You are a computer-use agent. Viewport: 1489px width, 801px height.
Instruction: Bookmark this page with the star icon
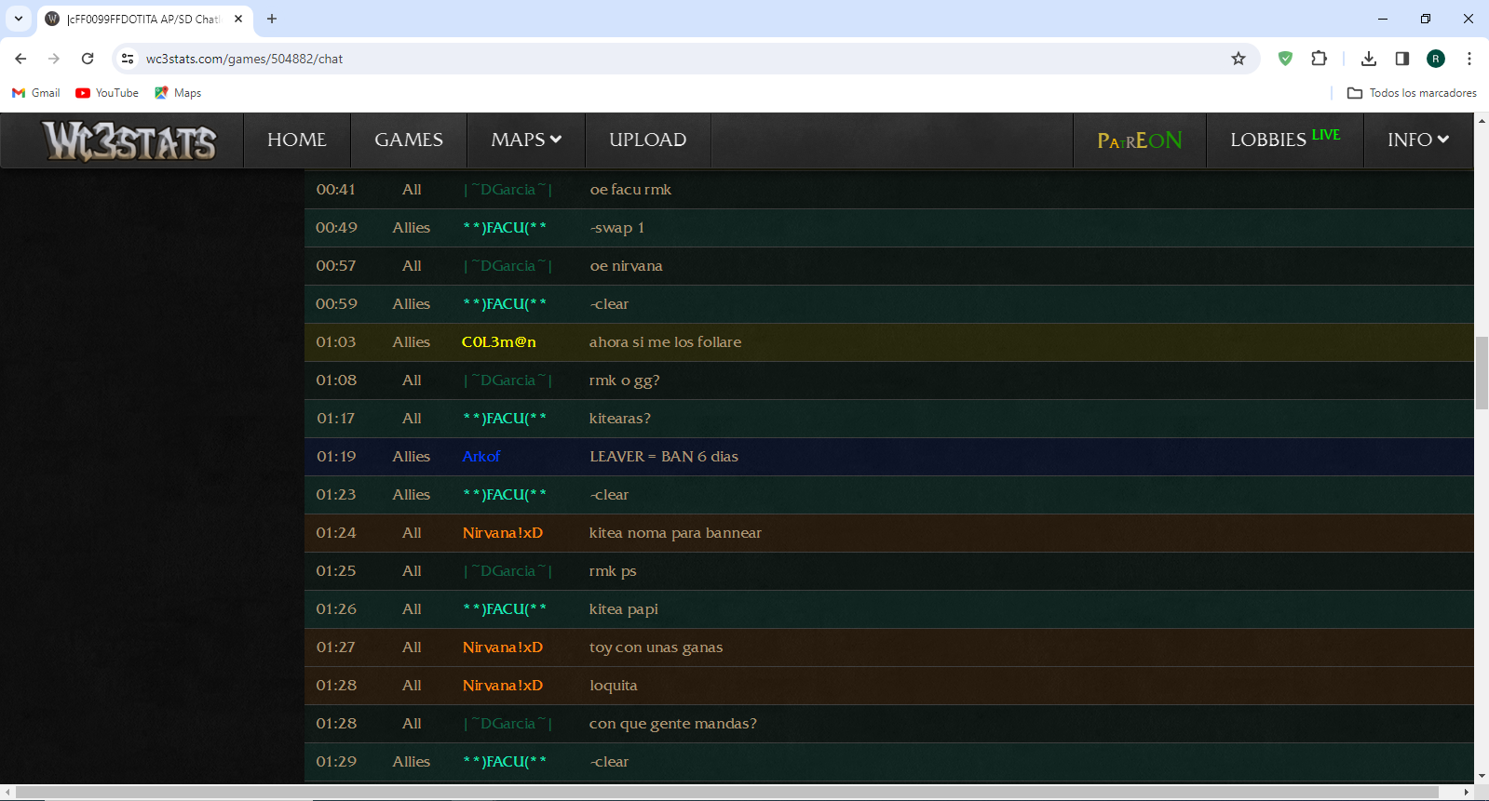click(x=1239, y=59)
